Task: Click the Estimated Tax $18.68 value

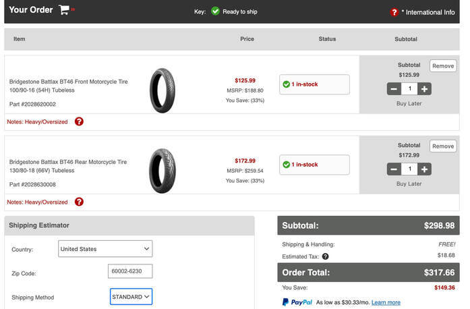Action: pyautogui.click(x=446, y=255)
